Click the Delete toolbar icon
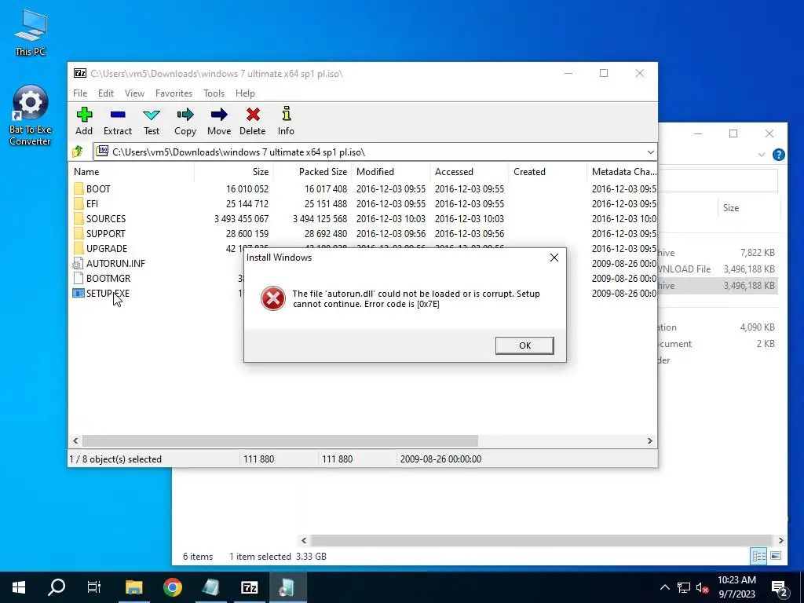 click(253, 115)
